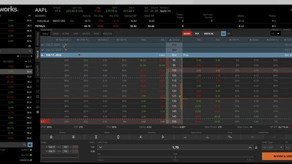292x164 pixels.
Task: Select the 150 strike cell
Action: [174, 122]
